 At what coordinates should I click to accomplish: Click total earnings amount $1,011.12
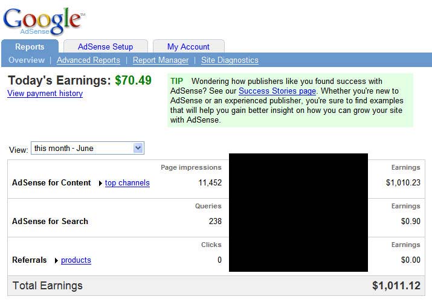[396, 286]
